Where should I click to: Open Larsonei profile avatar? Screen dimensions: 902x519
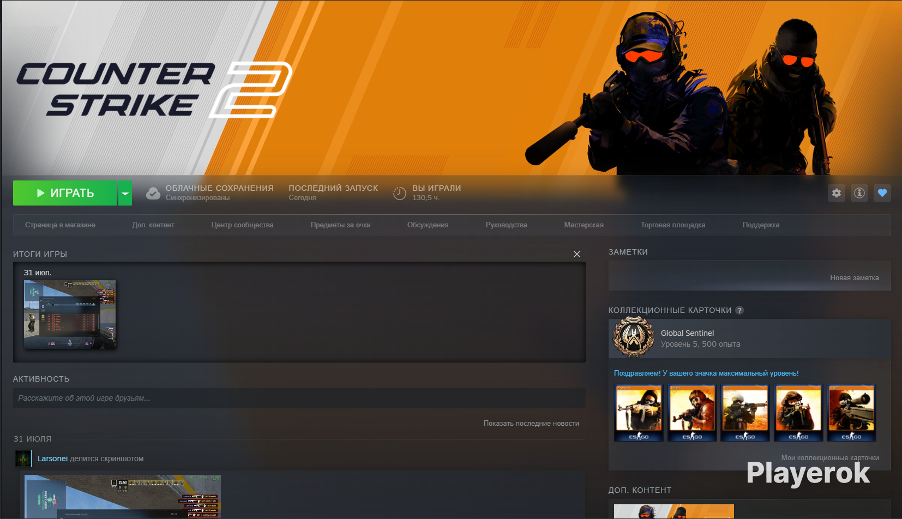(x=23, y=458)
